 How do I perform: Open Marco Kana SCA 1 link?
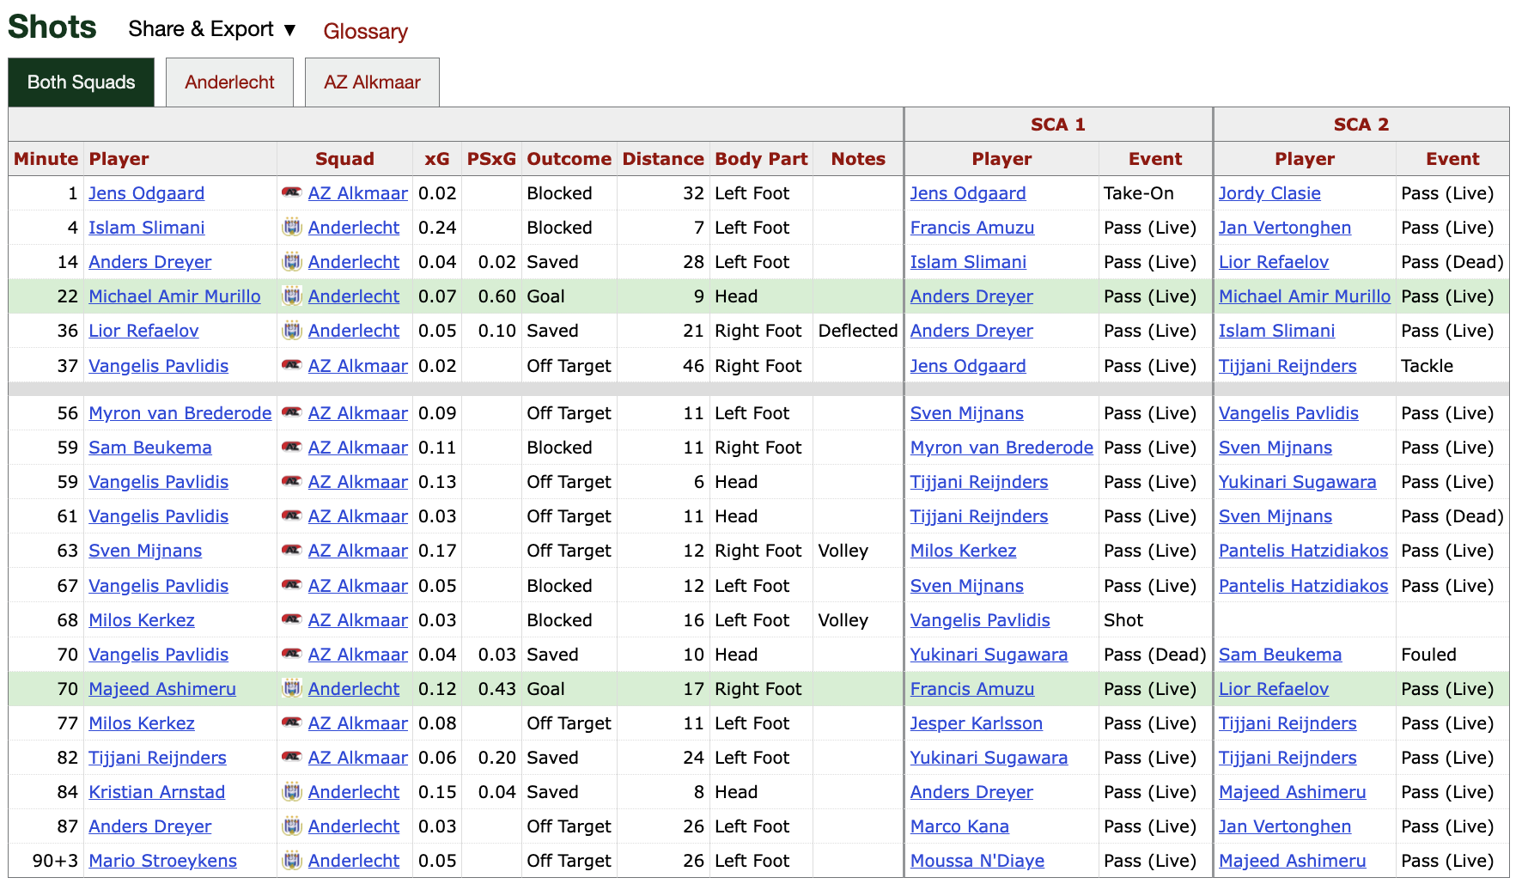coord(959,826)
